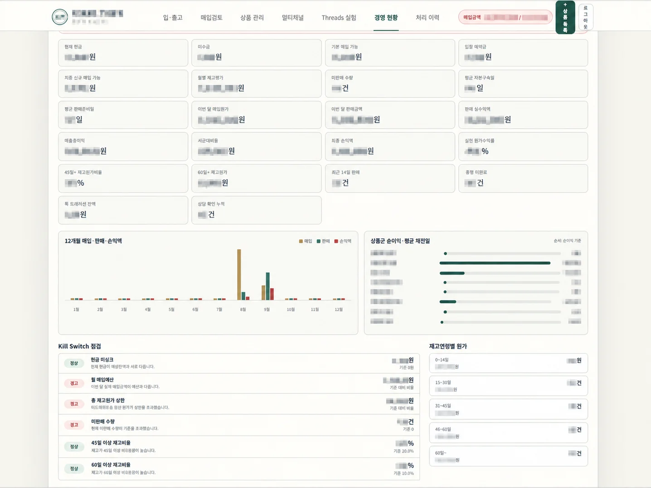The height and width of the screenshot is (488, 651).
Task: Click the 손익액 legend color swatch
Action: click(336, 241)
